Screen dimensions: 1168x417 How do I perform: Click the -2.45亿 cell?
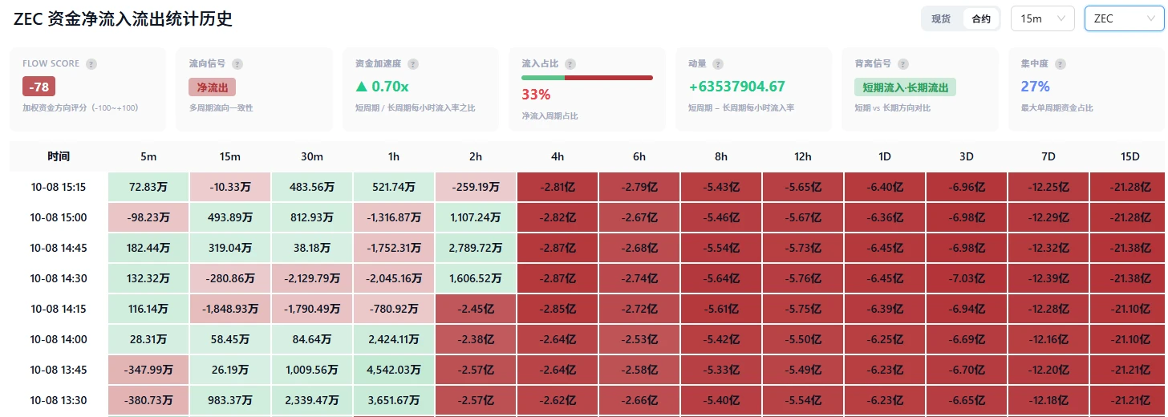(x=476, y=309)
